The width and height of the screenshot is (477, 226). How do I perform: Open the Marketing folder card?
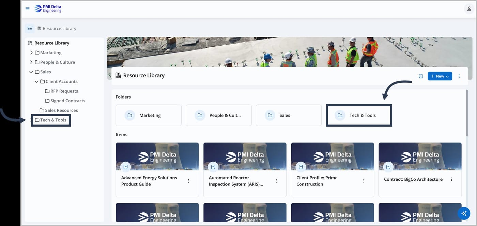149,115
